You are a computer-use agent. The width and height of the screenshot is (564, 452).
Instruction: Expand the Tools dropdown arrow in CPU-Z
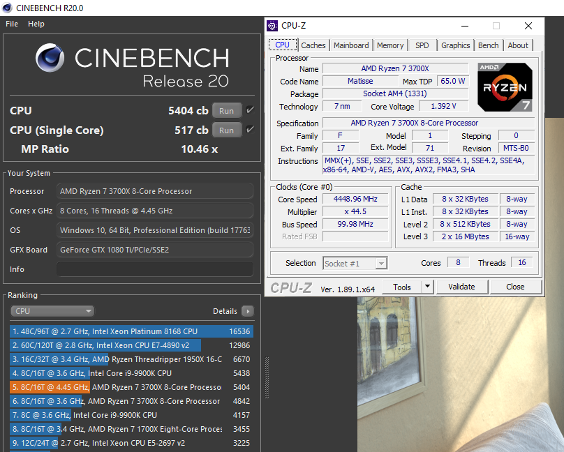coord(427,287)
